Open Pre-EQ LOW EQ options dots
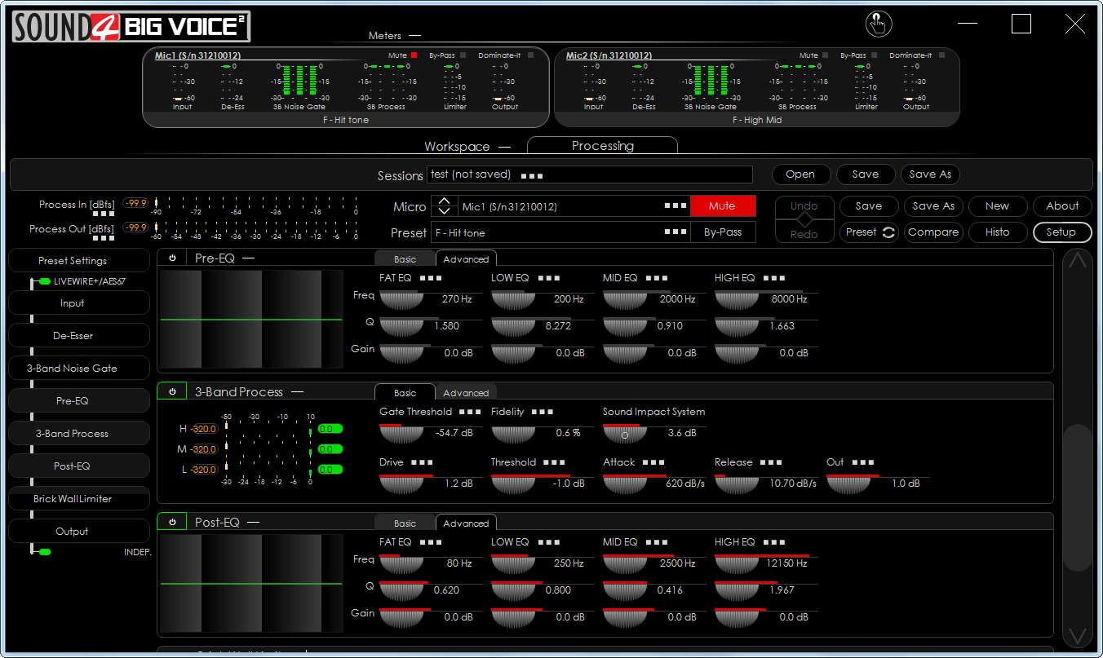This screenshot has height=658, width=1103. click(549, 278)
